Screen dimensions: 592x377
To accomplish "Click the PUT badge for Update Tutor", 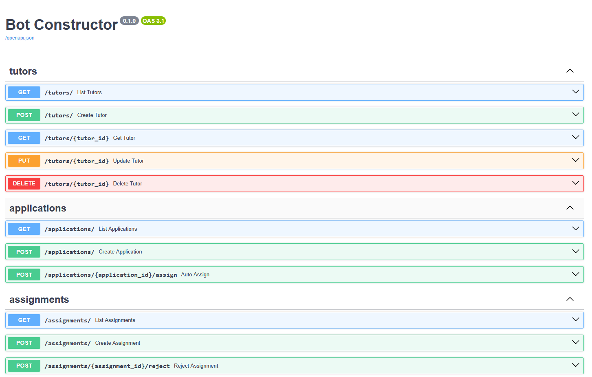I will [x=24, y=161].
